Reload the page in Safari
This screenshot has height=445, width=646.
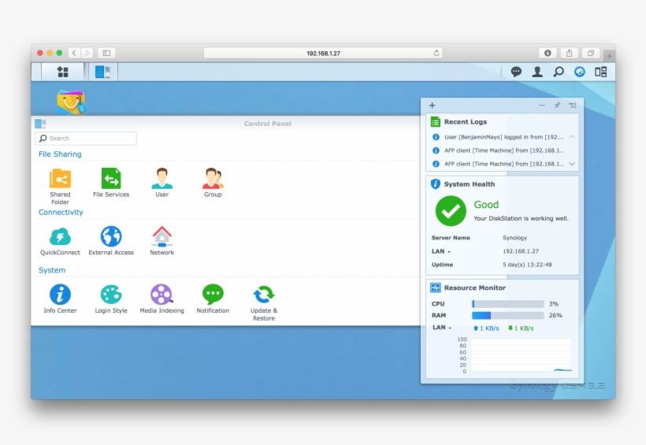pyautogui.click(x=436, y=53)
